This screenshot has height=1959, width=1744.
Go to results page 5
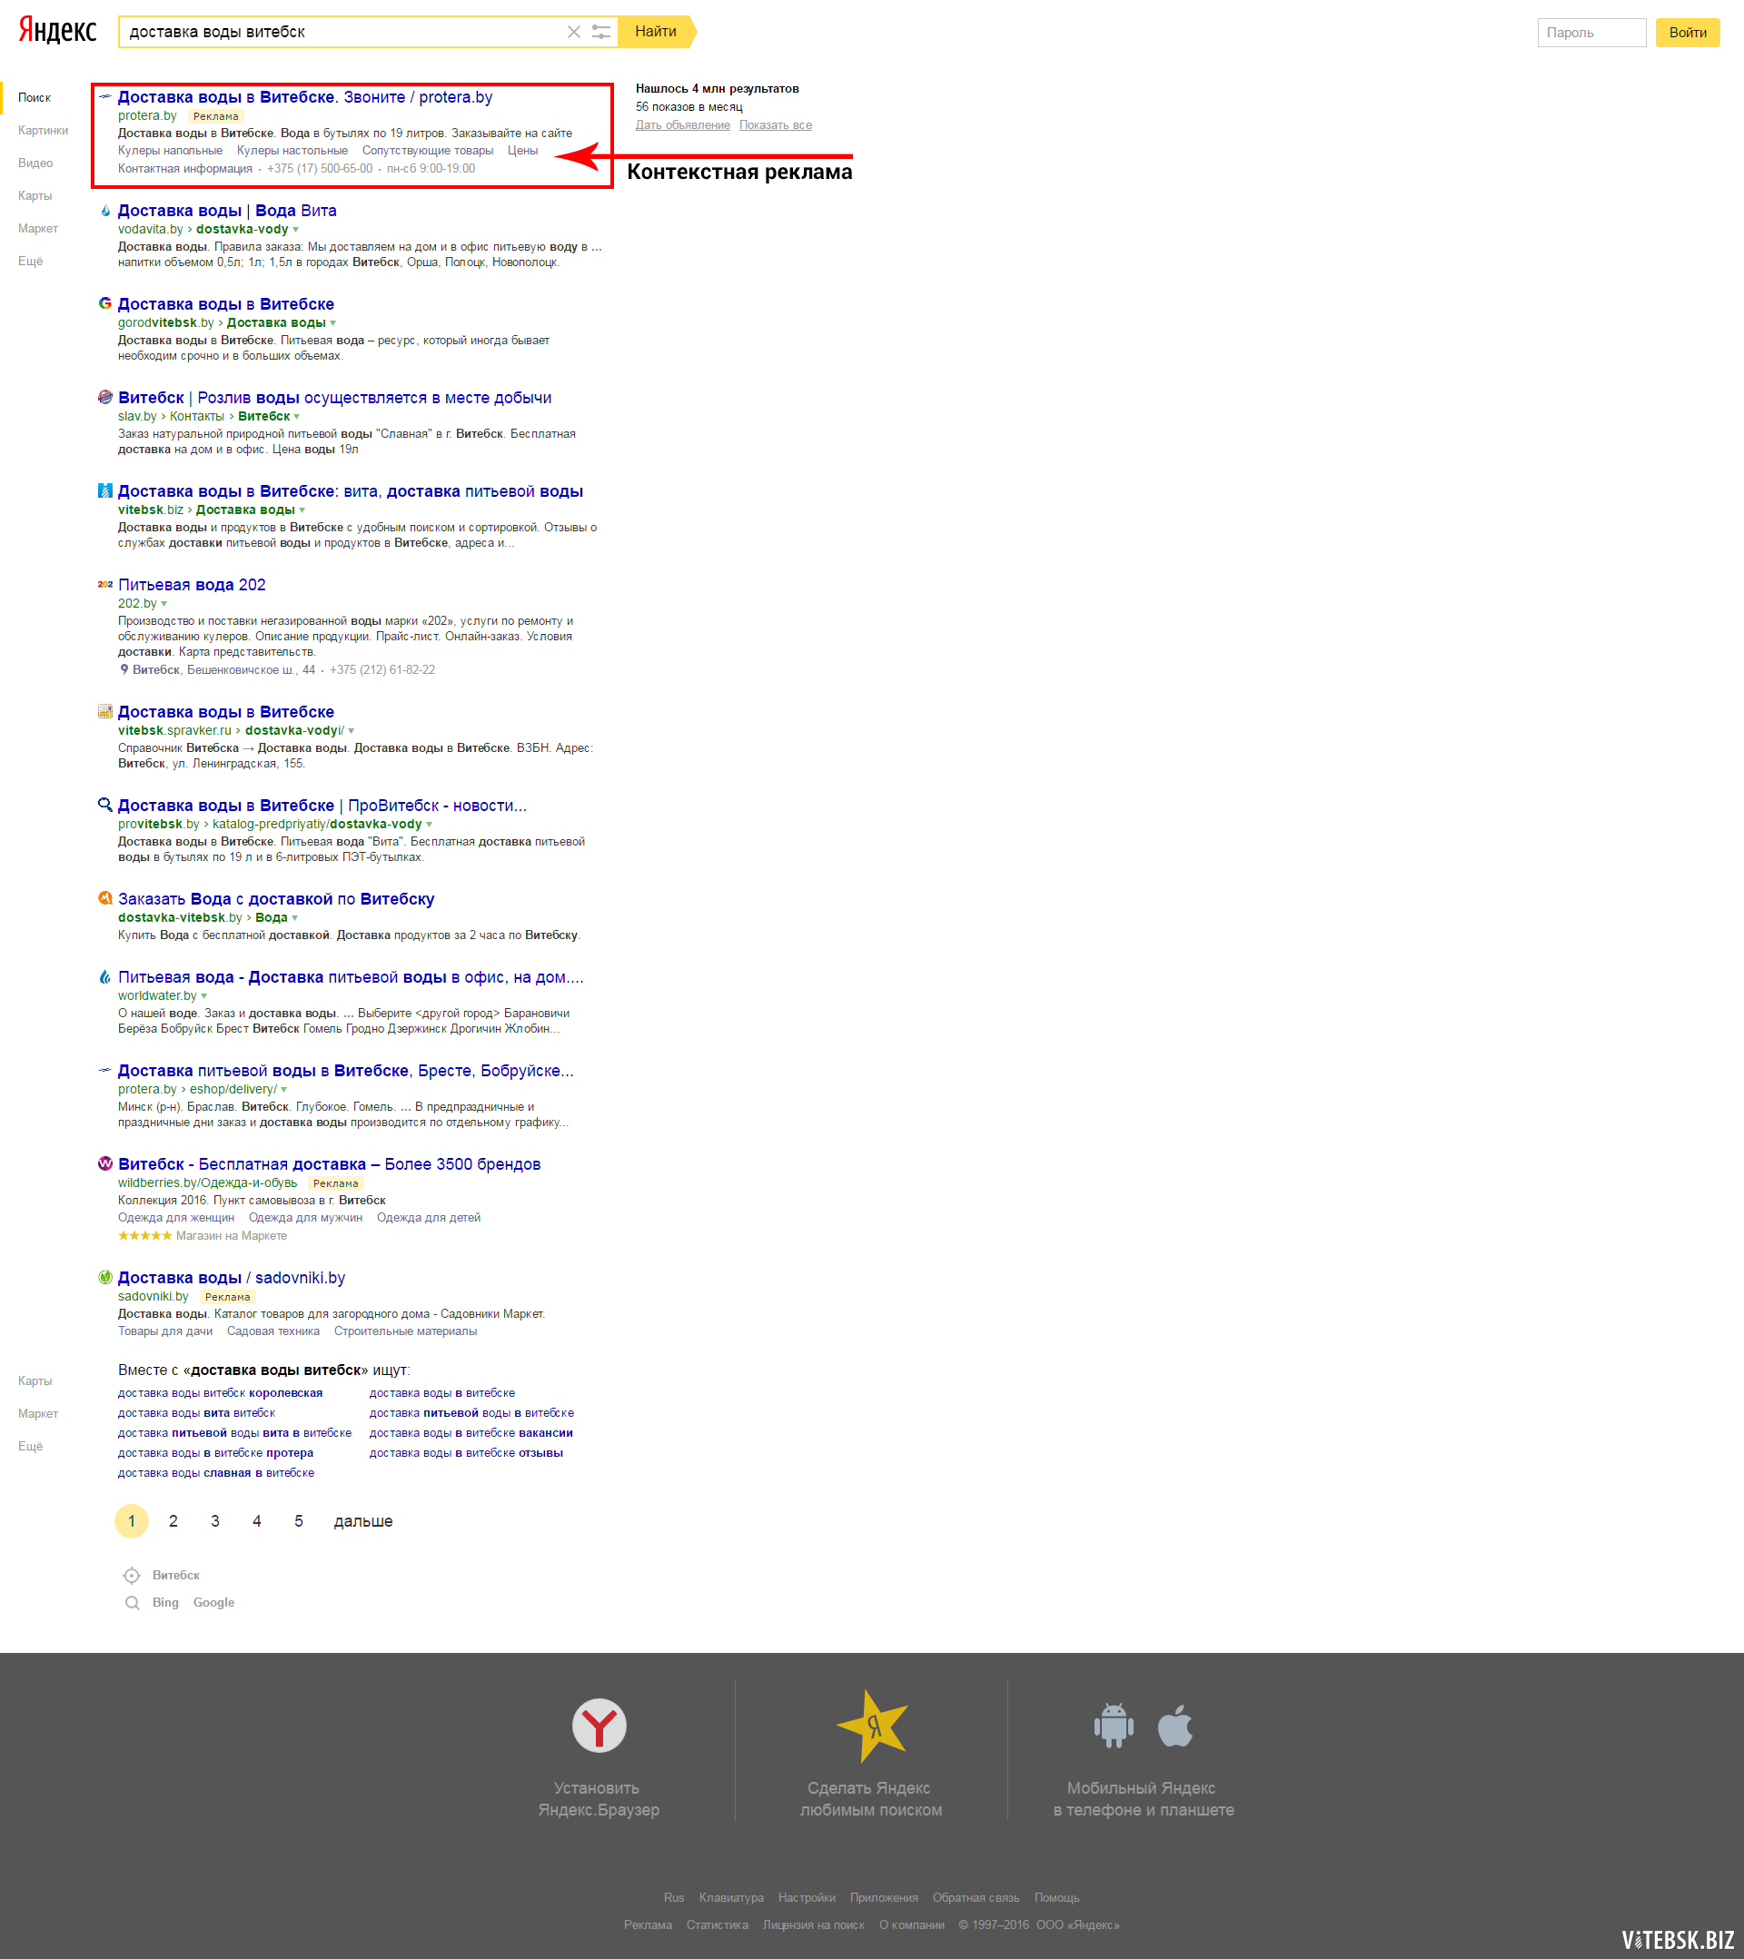299,1521
